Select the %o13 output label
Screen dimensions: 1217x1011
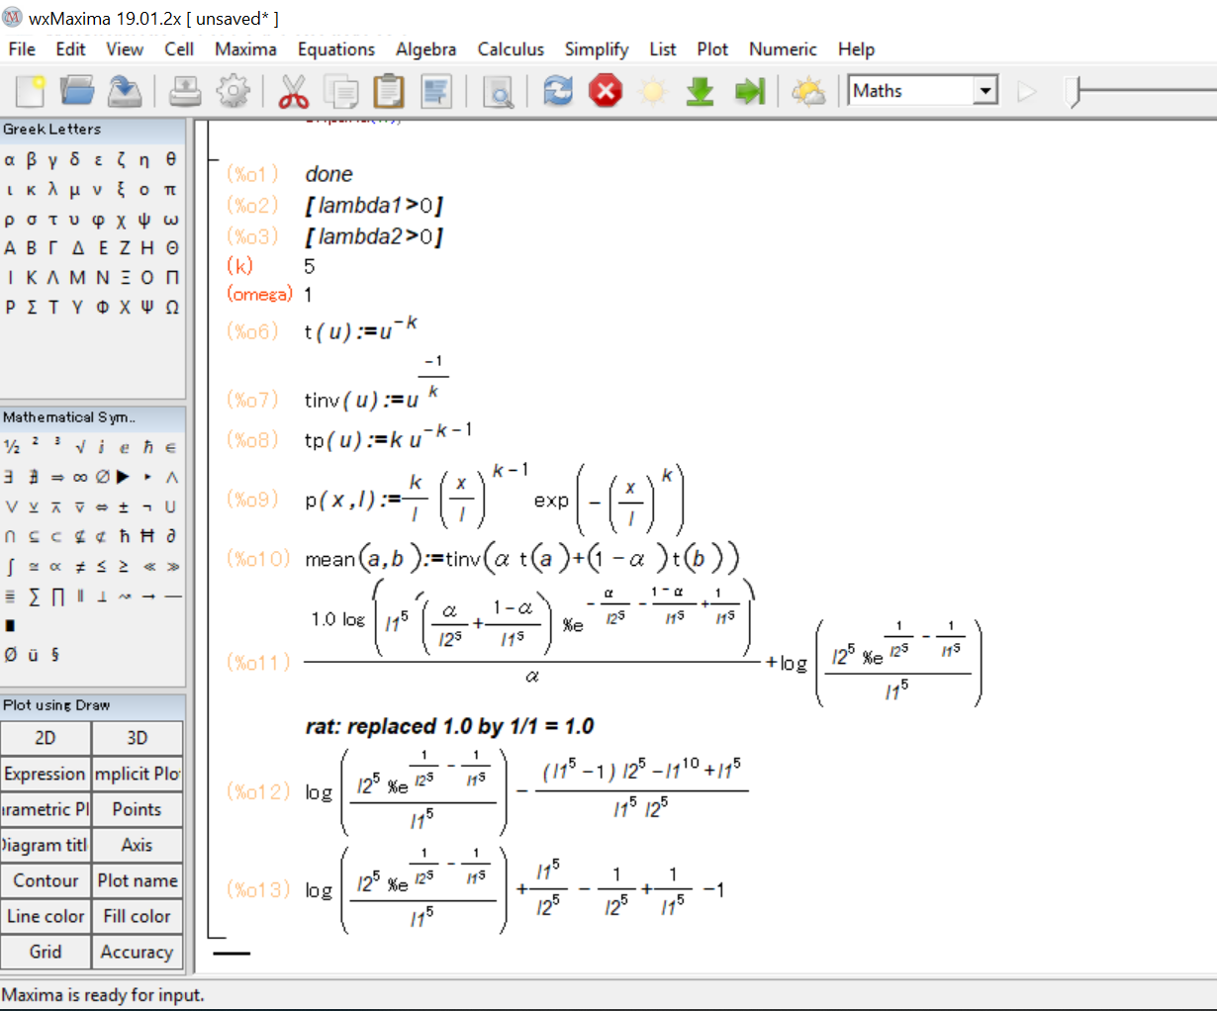point(258,890)
